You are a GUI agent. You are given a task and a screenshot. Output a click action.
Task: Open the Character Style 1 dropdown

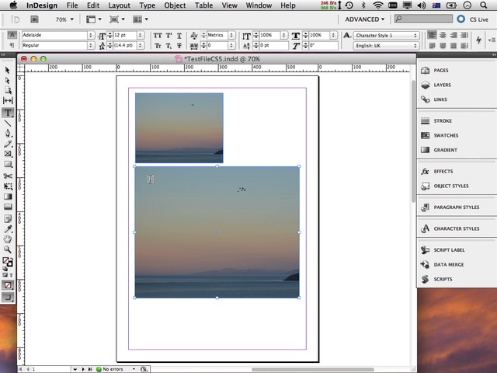[386, 35]
